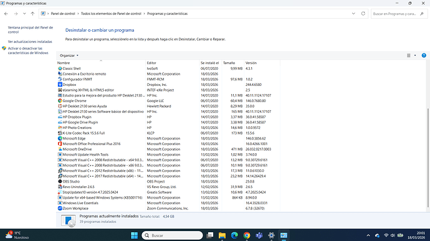Click the volume speaker tray icon
Viewport: 430px width, 241px height.
point(393,235)
